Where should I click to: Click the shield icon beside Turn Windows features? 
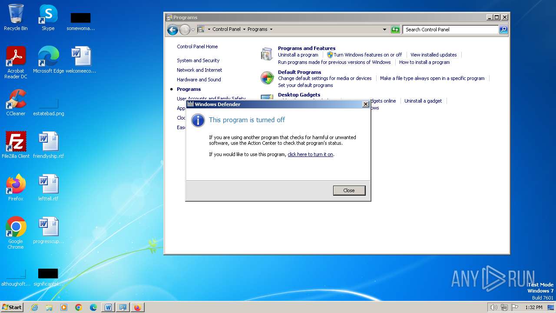330,55
